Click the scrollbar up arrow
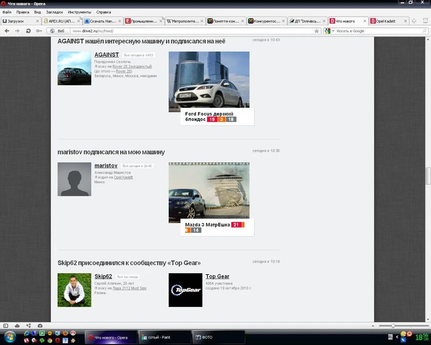The image size is (431, 345). [x=428, y=40]
